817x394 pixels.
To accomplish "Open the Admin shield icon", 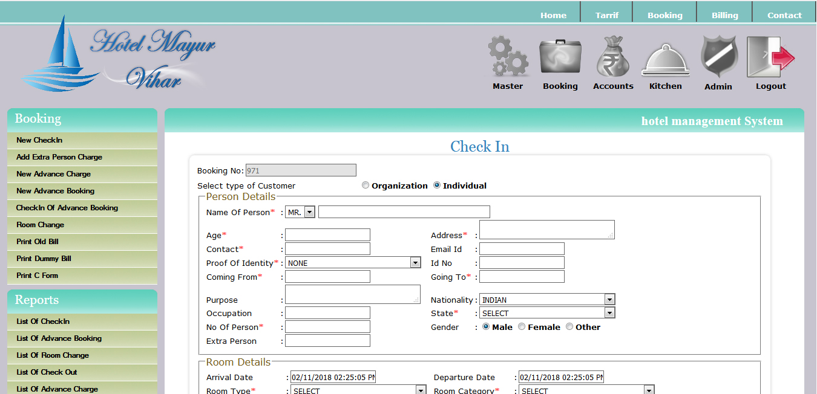I will (x=719, y=56).
